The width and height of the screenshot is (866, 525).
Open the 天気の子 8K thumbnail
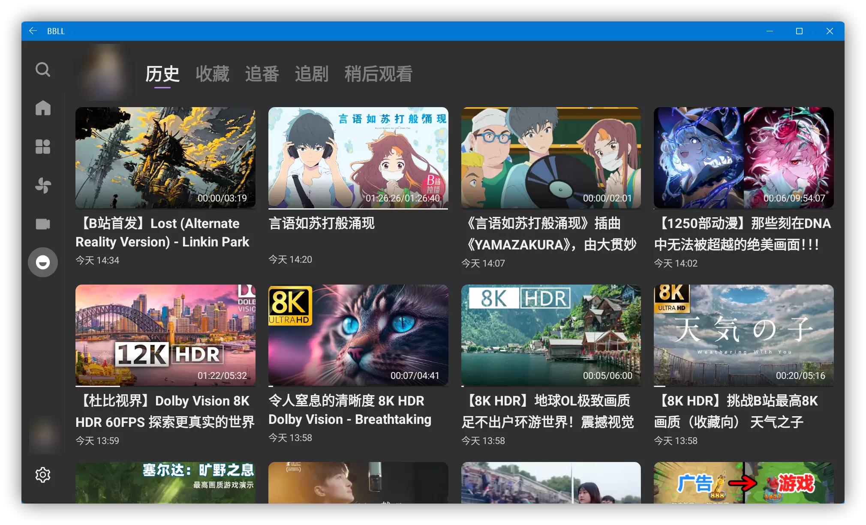pyautogui.click(x=744, y=335)
